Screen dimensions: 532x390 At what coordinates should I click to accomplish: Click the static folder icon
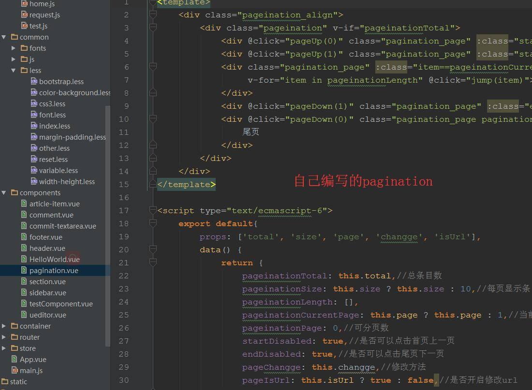click(5, 382)
